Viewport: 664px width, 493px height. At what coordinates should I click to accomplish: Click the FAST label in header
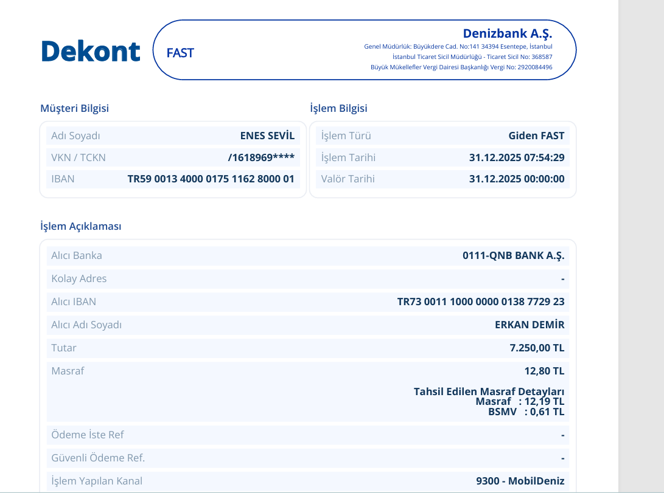pyautogui.click(x=180, y=53)
